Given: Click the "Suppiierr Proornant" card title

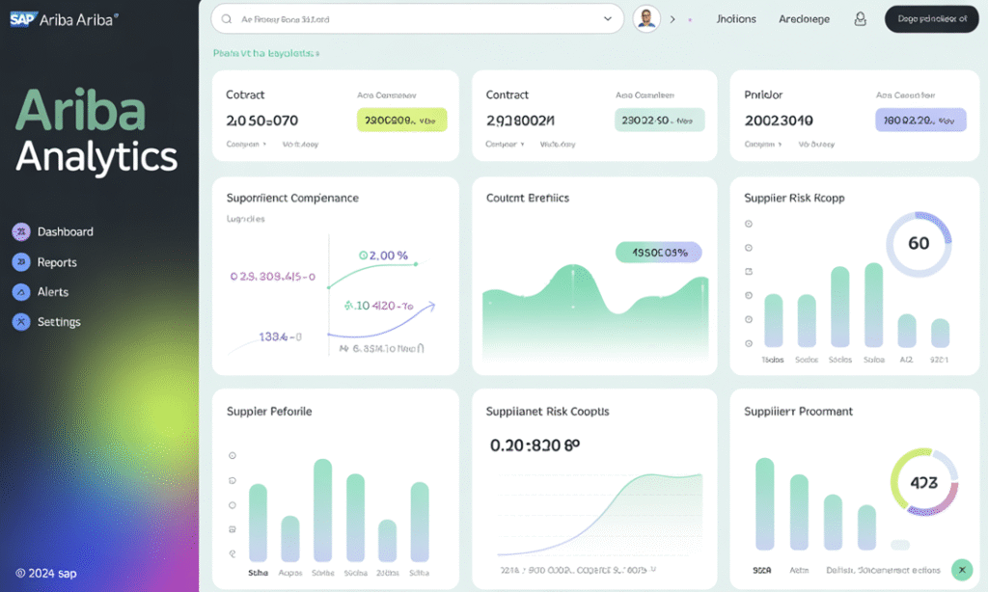Looking at the screenshot, I should point(798,412).
